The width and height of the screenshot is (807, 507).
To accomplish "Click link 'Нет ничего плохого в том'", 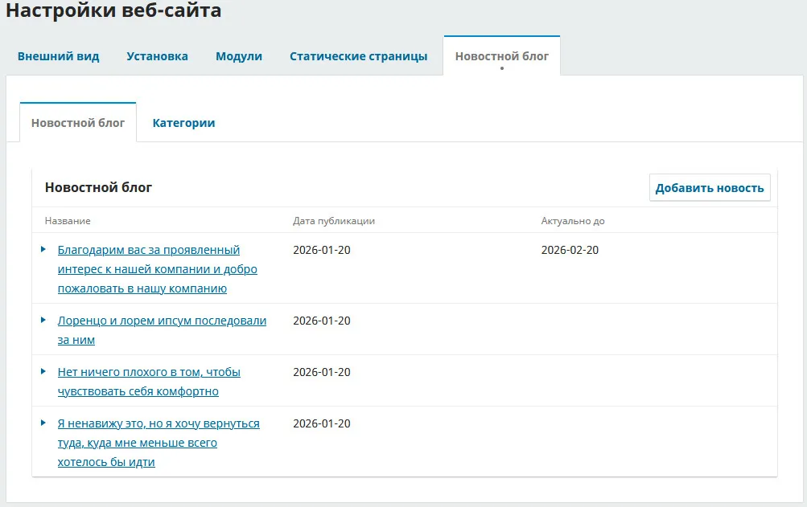I will pos(149,372).
